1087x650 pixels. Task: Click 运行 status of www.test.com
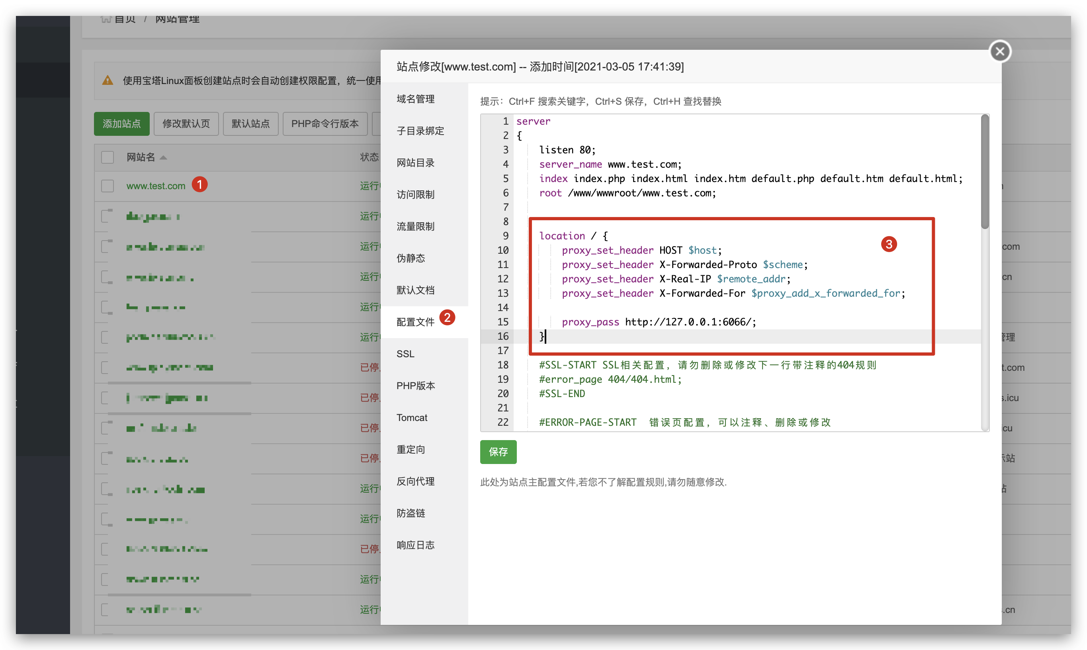[x=370, y=186]
